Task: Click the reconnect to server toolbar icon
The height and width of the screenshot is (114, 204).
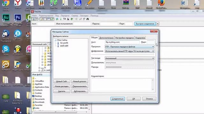Action: (x=72, y=19)
